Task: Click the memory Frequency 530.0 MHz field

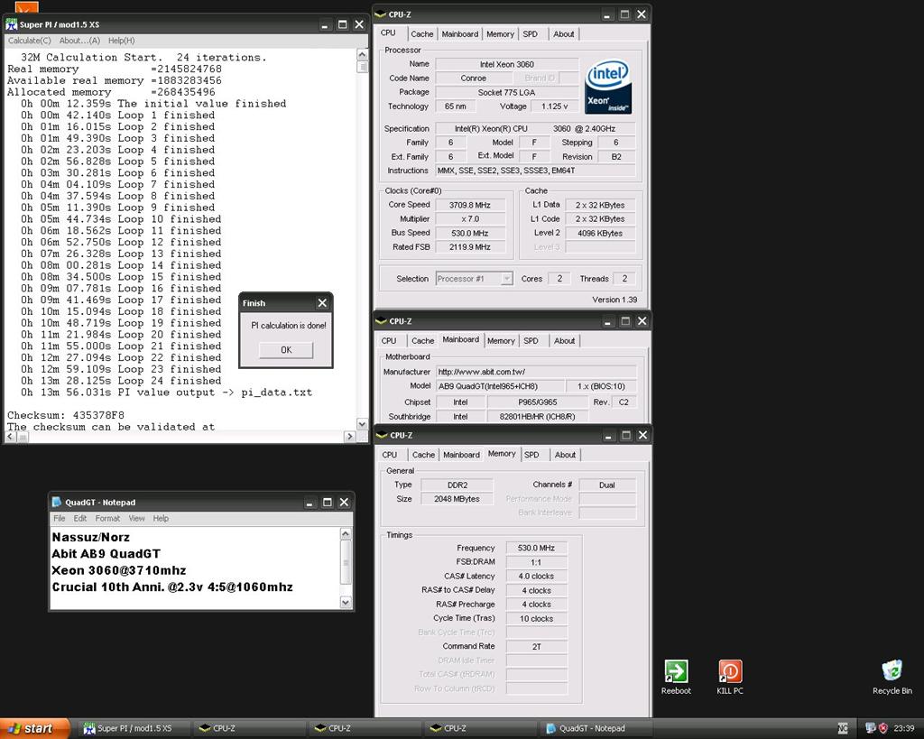Action: [x=536, y=548]
